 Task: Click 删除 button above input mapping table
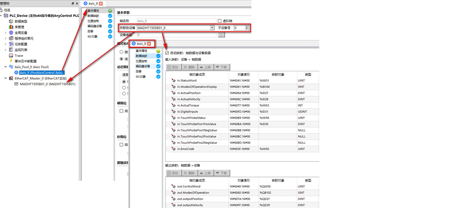[x=190, y=67]
